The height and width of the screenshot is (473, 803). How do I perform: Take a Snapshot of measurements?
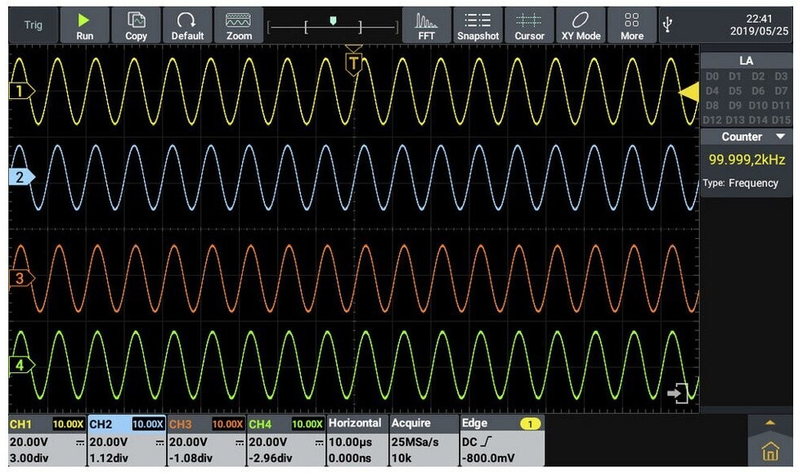tap(478, 25)
